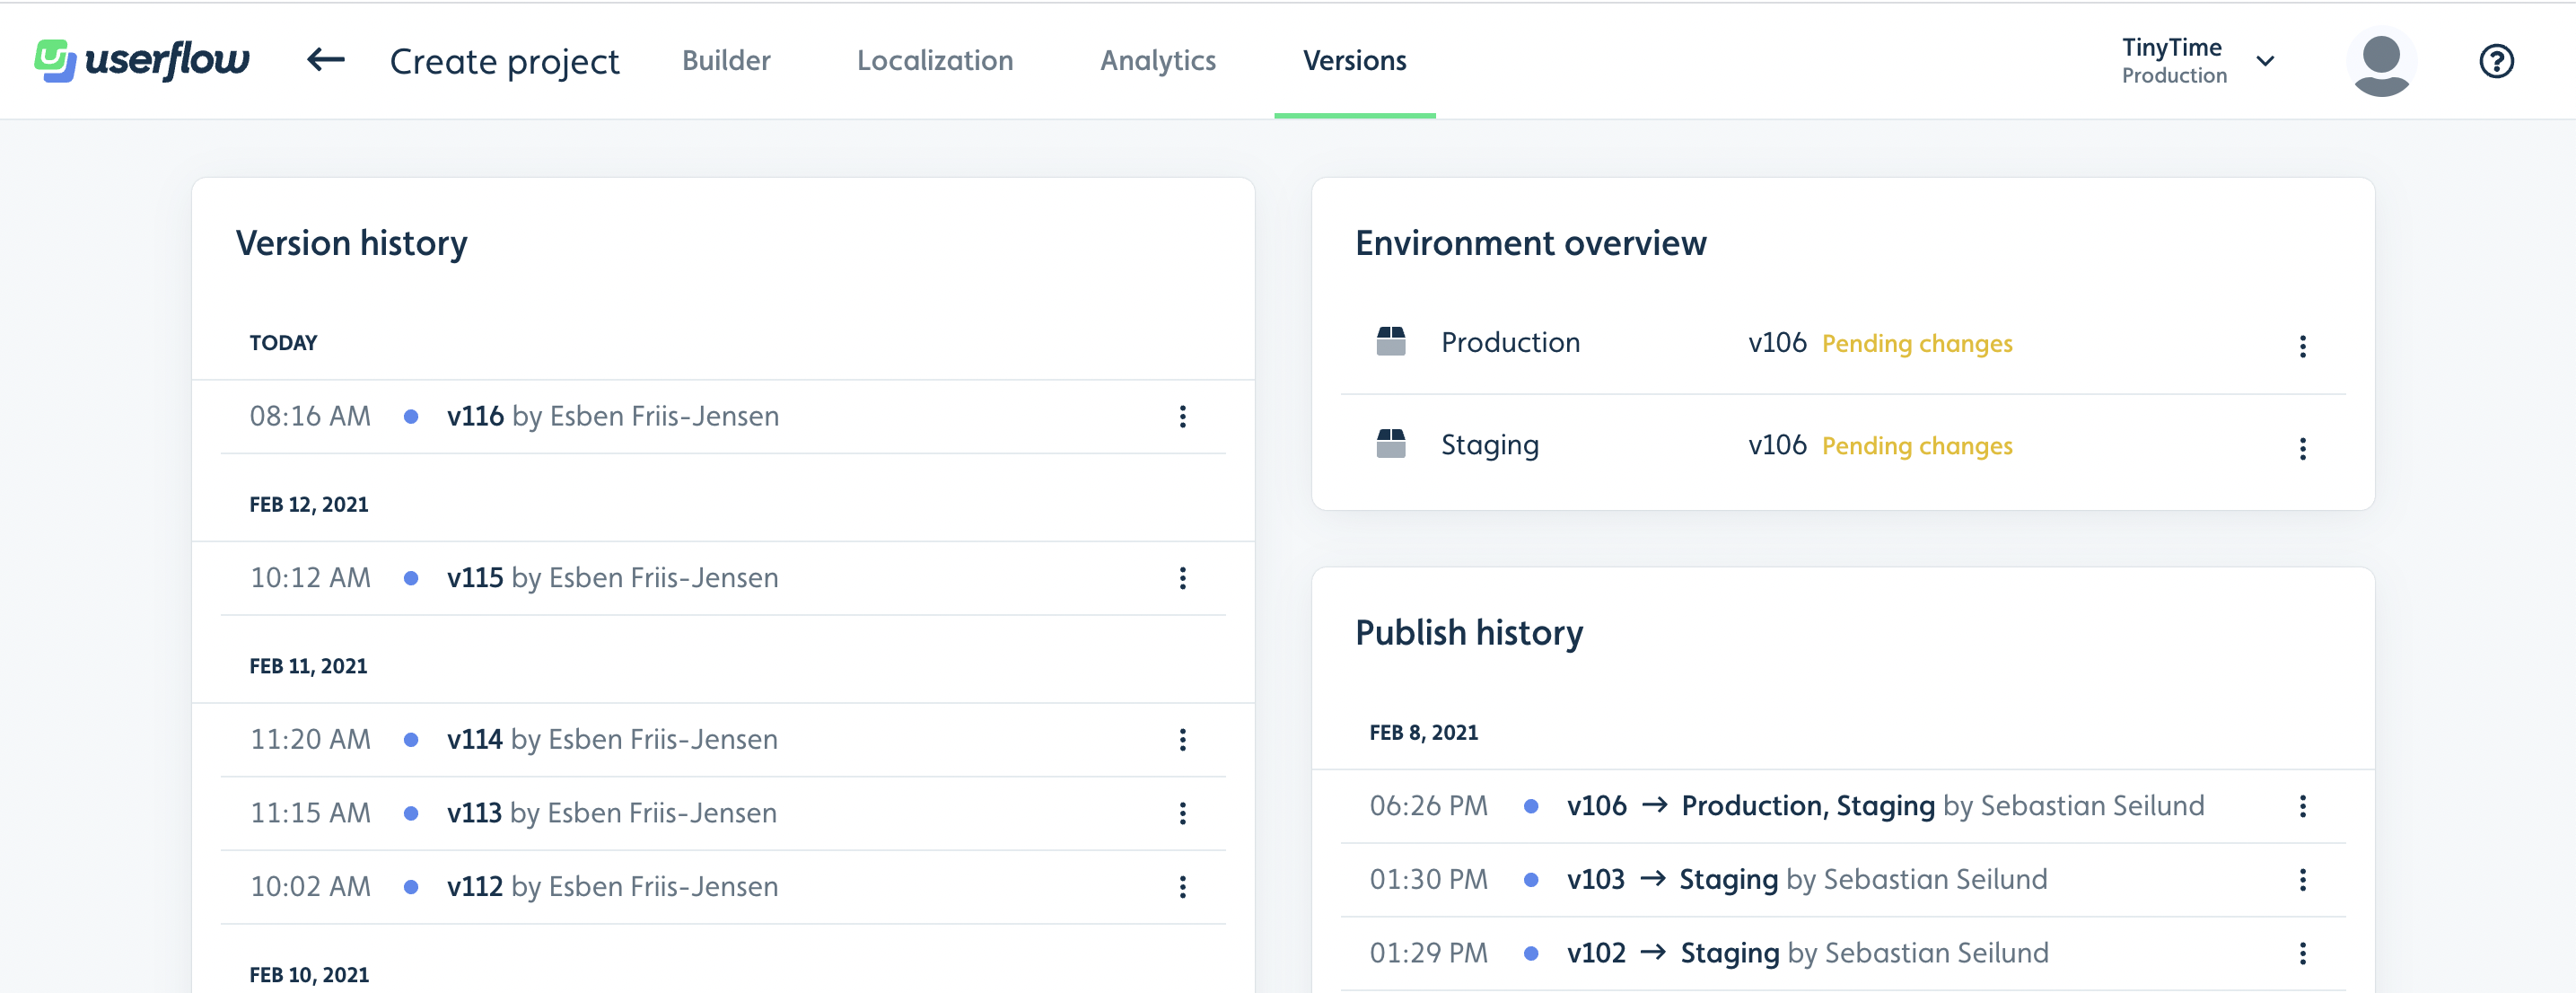The height and width of the screenshot is (993, 2576).
Task: Switch to the Localization tab
Action: [934, 60]
